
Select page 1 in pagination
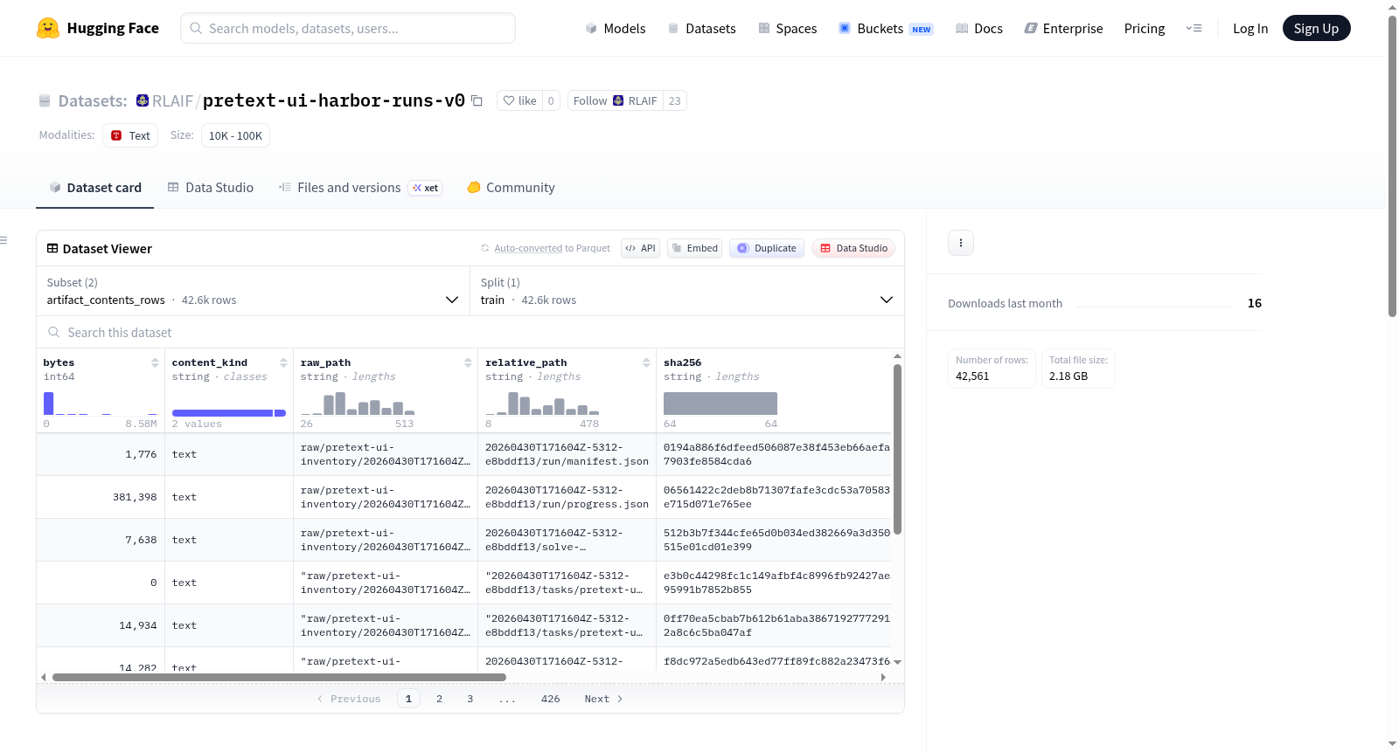pos(408,699)
